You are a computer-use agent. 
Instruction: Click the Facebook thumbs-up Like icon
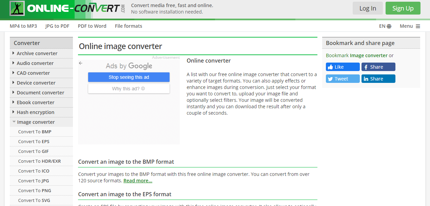tap(330, 67)
